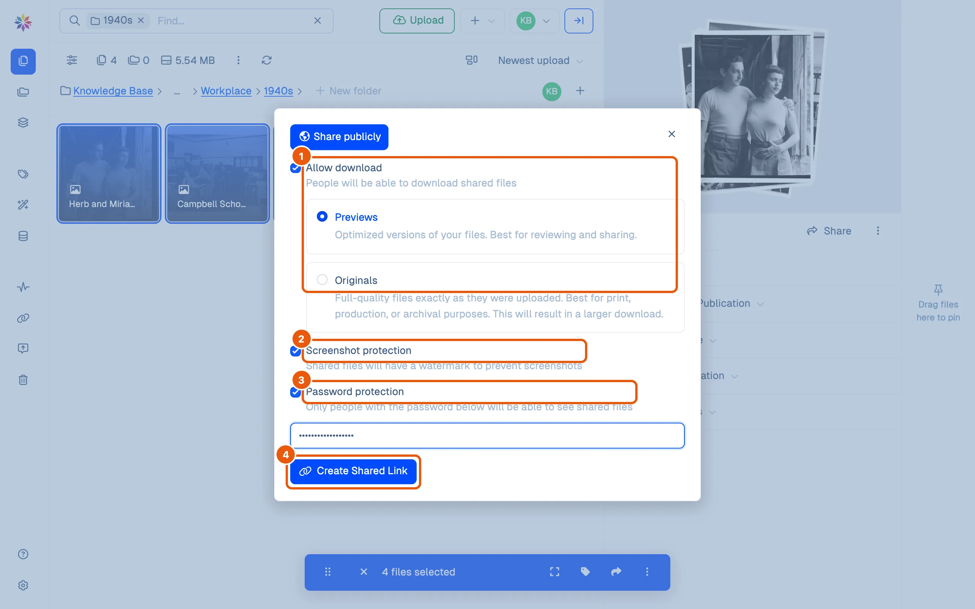
Task: Remove the 1940s search filter chip
Action: [x=141, y=20]
